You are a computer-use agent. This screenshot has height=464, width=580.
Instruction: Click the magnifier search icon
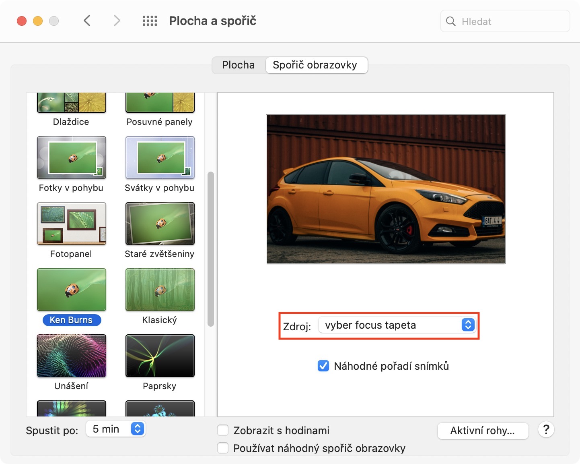click(451, 21)
